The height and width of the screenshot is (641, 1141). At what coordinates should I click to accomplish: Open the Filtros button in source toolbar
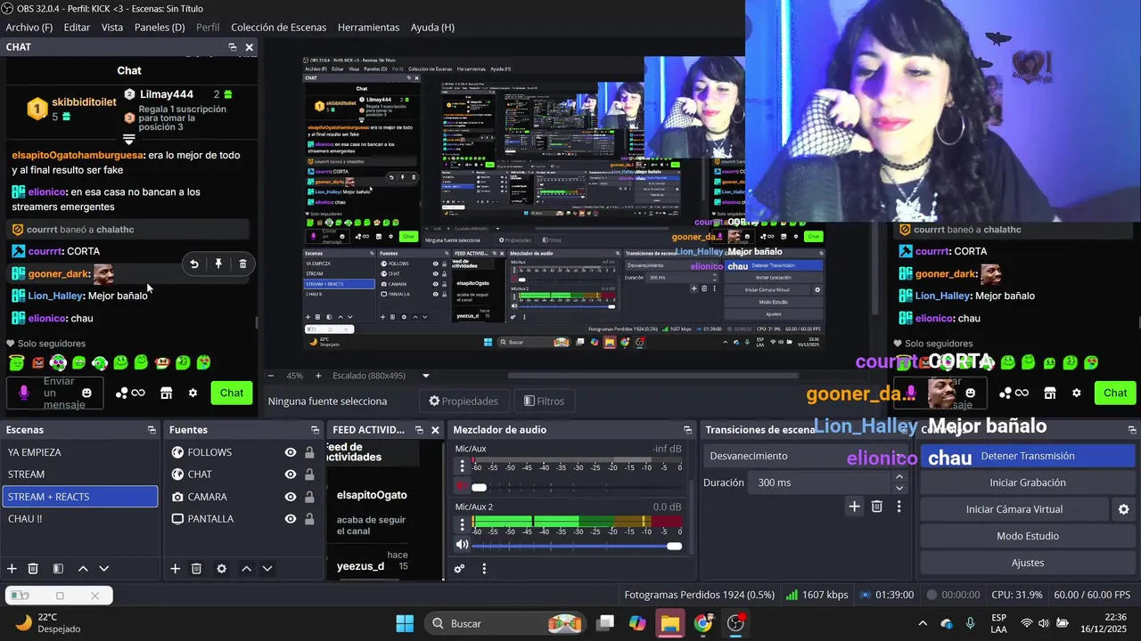click(x=544, y=402)
